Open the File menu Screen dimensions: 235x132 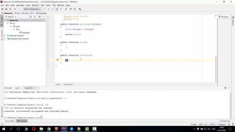[2, 5]
